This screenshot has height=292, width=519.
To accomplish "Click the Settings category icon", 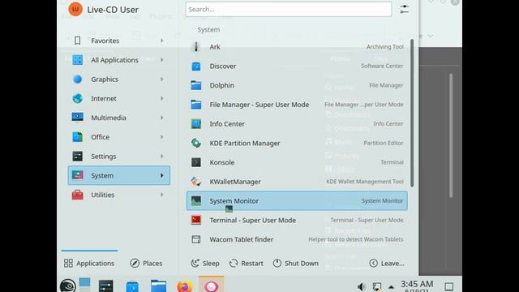I will point(78,156).
